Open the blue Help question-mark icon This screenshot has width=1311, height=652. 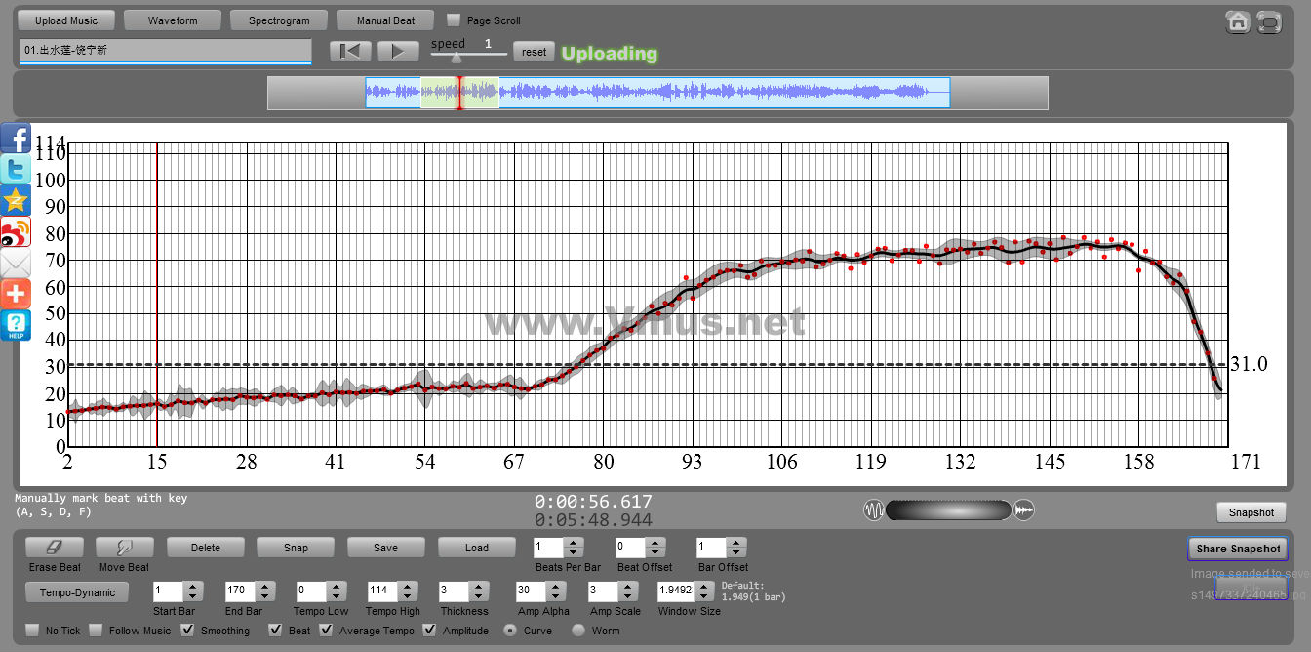click(16, 325)
